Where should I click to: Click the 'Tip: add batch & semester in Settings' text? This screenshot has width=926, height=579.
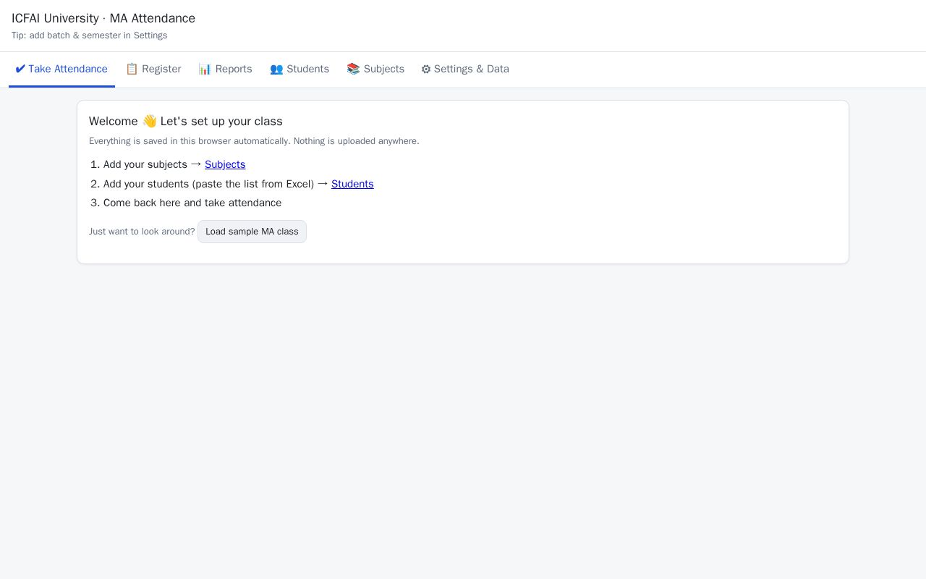(x=89, y=35)
